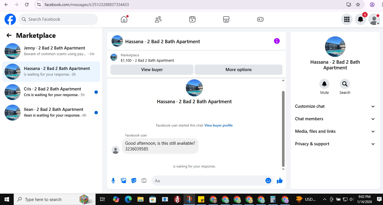Record a voice clip with microphone icon
Image resolution: width=383 pixels, height=205 pixels.
[113, 181]
